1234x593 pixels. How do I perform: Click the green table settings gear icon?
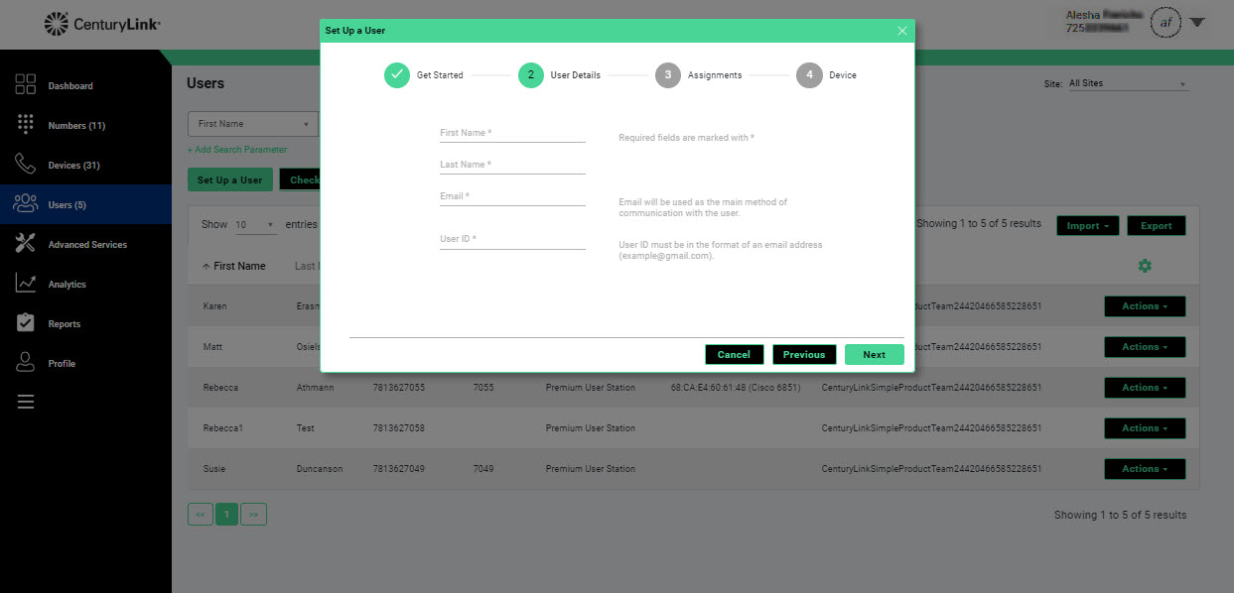(x=1145, y=266)
